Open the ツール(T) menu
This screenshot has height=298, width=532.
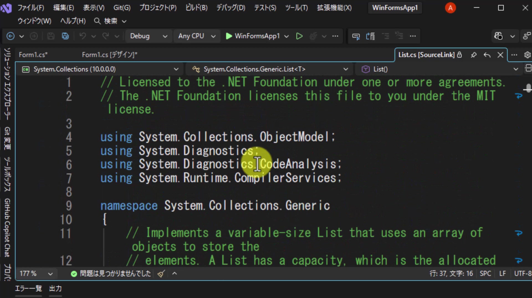[x=296, y=8]
